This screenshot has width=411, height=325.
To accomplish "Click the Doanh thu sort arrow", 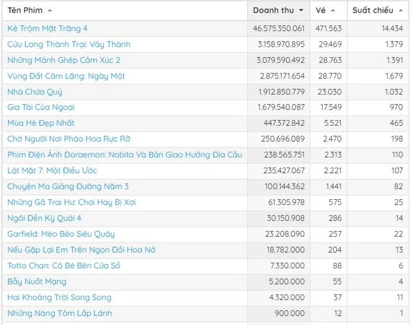I will tap(302, 11).
